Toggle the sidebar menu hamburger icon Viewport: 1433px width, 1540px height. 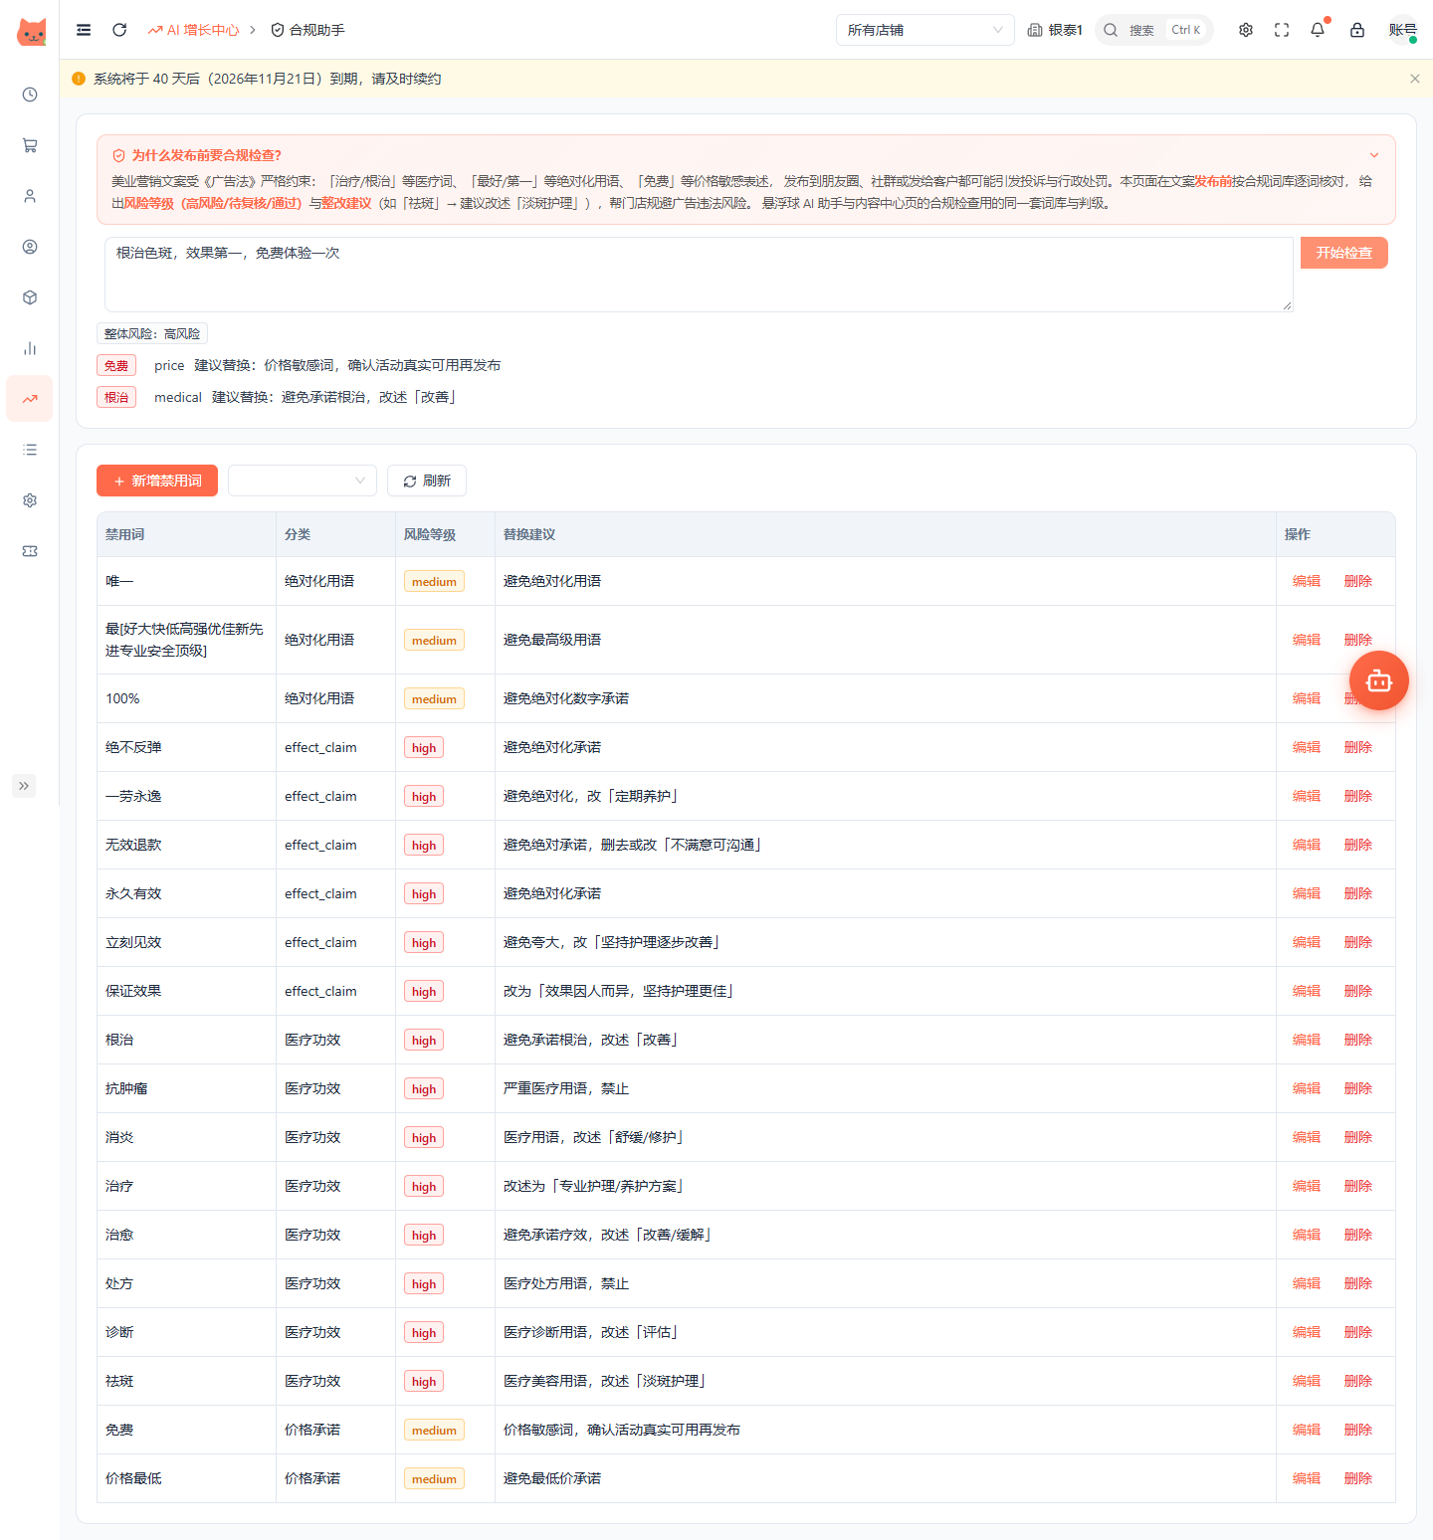84,30
